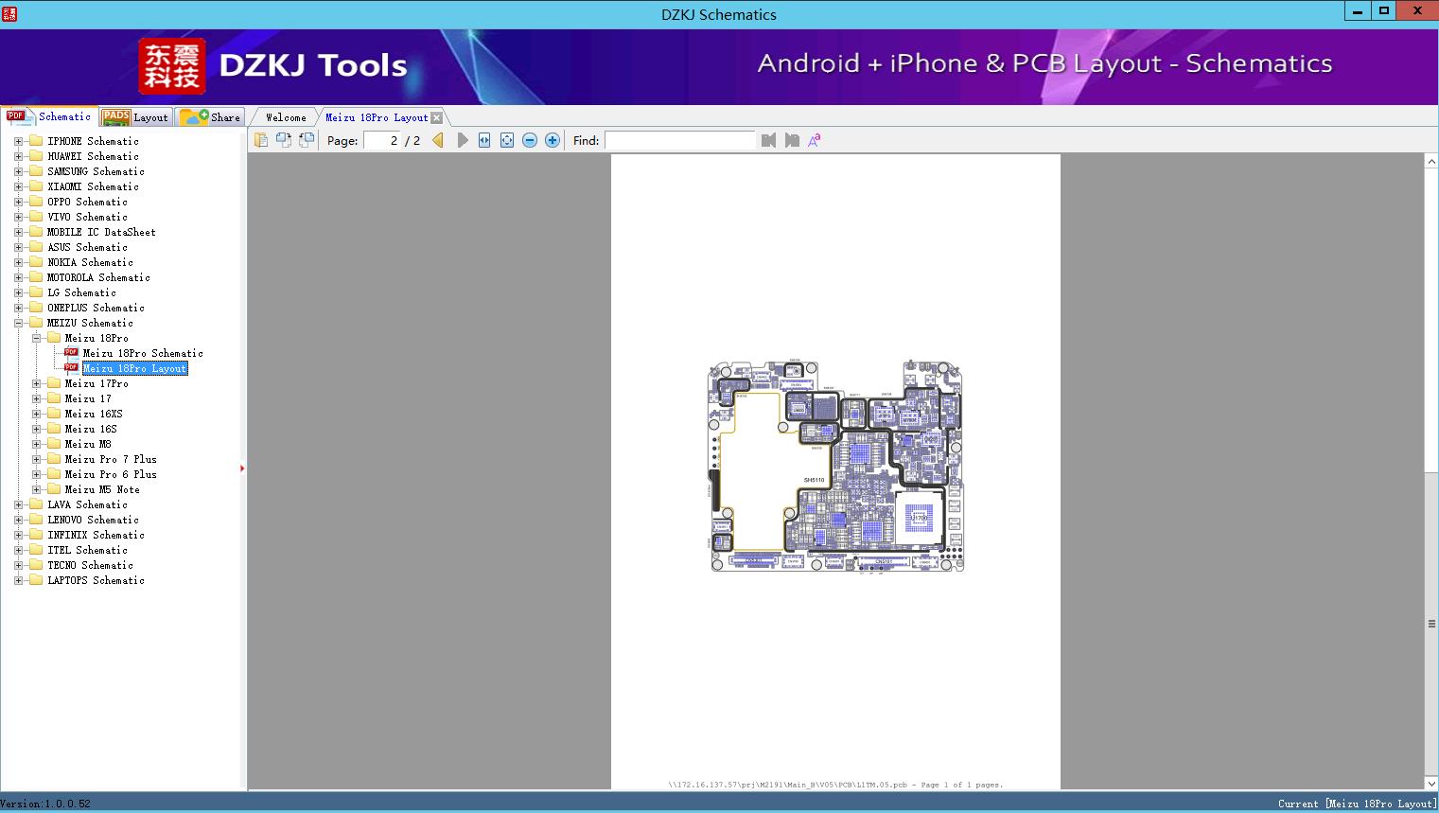The height and width of the screenshot is (813, 1439).
Task: Select the ONEPLUS Schematic folder
Action: point(96,308)
